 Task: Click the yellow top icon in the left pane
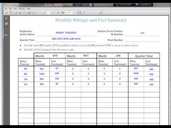6,18
